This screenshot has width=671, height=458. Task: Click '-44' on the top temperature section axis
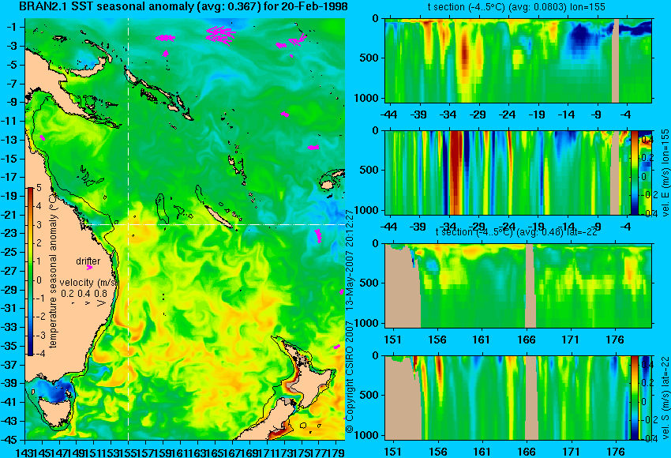tap(388, 114)
